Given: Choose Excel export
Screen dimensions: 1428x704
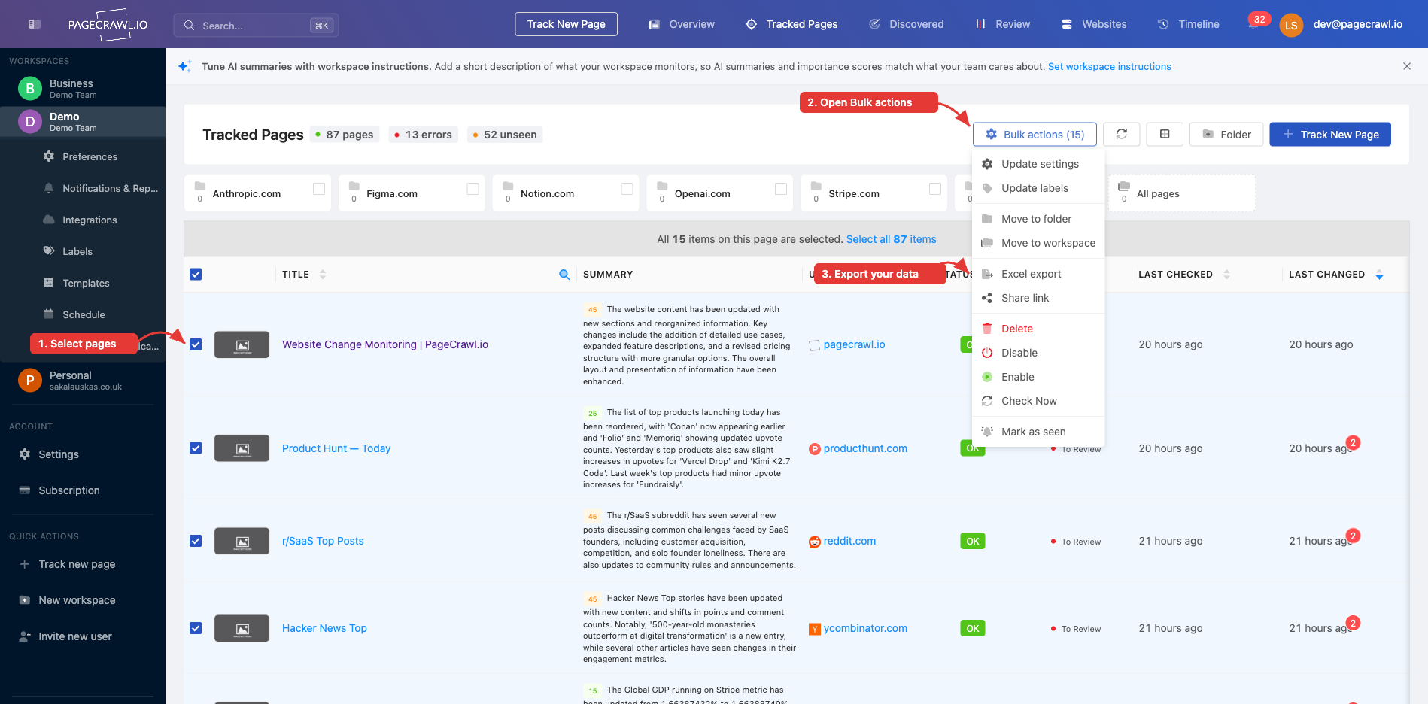Looking at the screenshot, I should pos(1039,274).
